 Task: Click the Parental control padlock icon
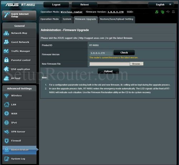(6, 60)
